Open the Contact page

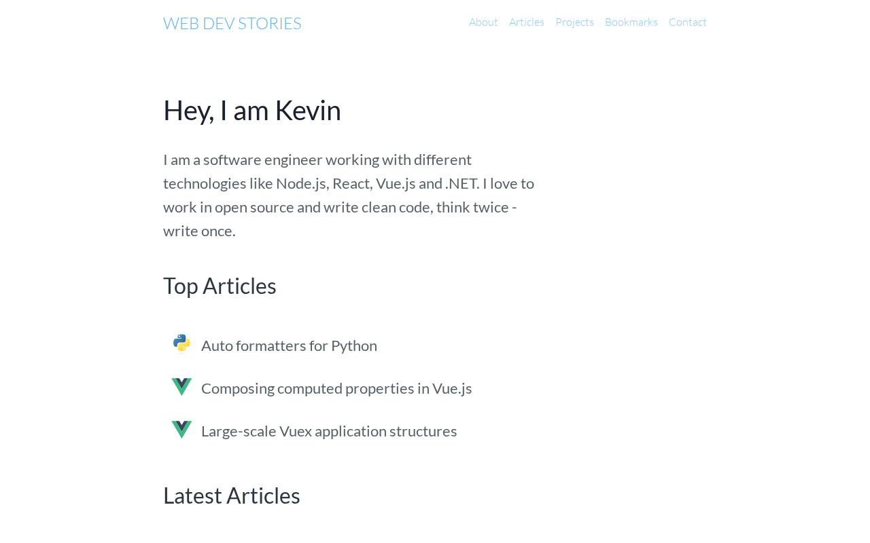coord(688,22)
